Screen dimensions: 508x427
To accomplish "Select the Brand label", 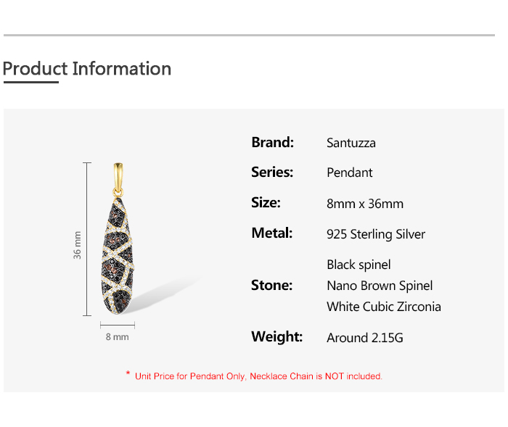I will (272, 142).
